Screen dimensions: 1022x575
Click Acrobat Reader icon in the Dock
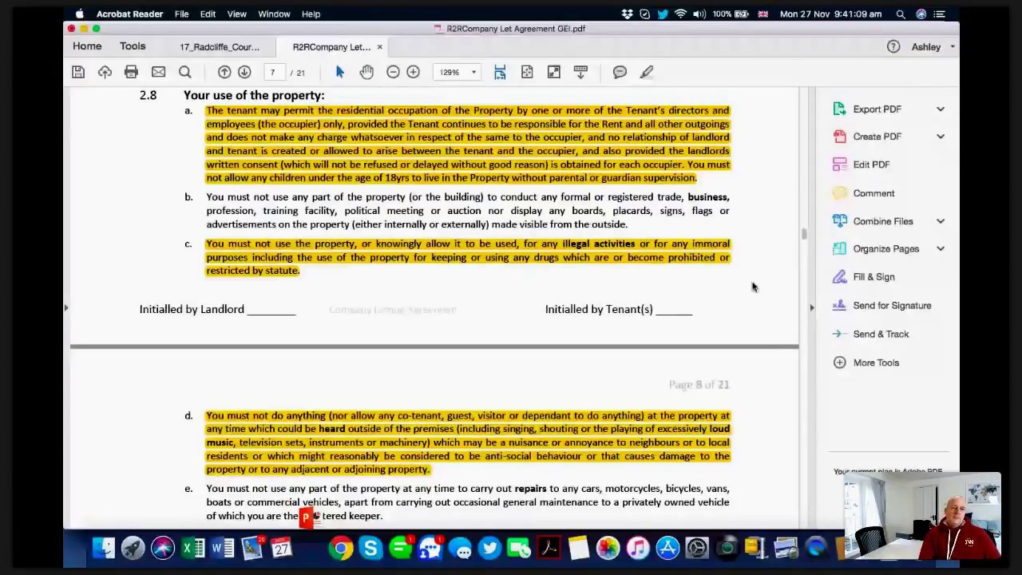[x=549, y=548]
